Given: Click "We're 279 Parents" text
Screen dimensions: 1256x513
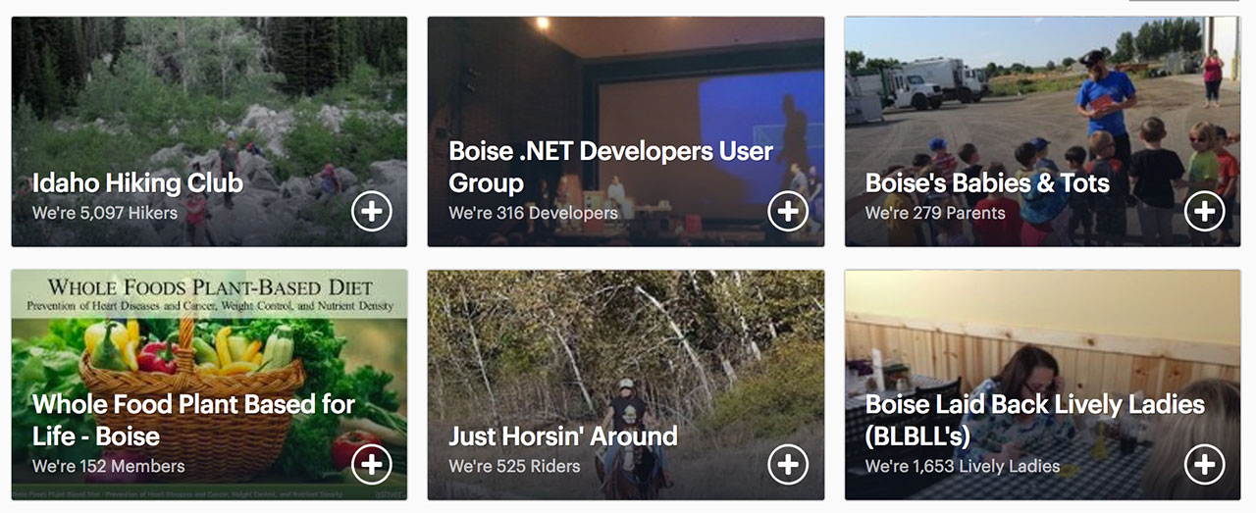Looking at the screenshot, I should [x=935, y=213].
